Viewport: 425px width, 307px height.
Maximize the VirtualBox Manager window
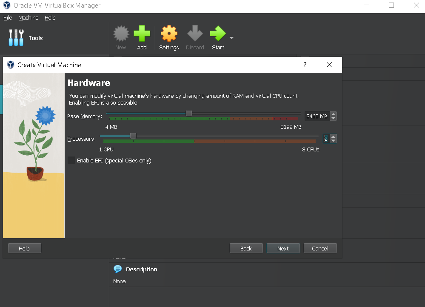pos(391,5)
